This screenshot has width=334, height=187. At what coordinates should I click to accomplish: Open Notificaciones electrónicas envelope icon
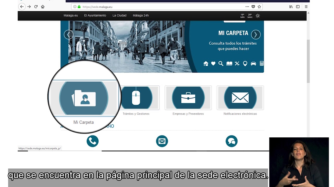[x=240, y=98]
